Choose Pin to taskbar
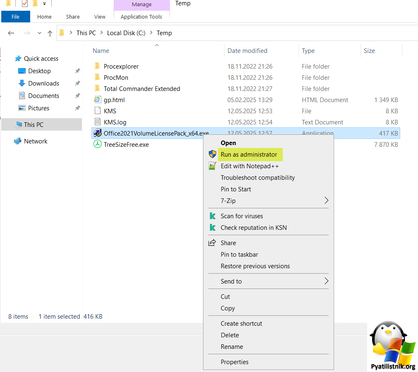Viewport: 418px width, 372px height. [268, 255]
